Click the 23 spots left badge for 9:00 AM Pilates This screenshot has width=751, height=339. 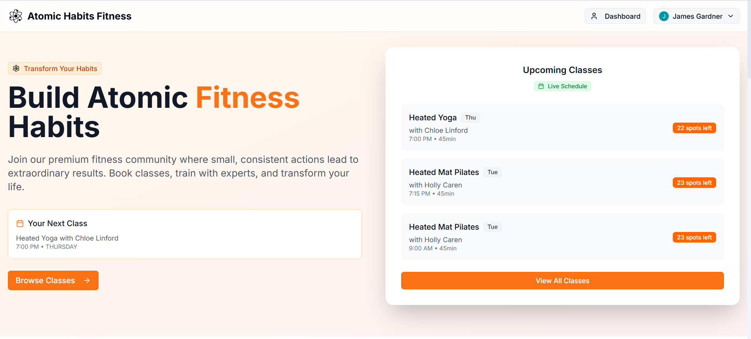(694, 237)
